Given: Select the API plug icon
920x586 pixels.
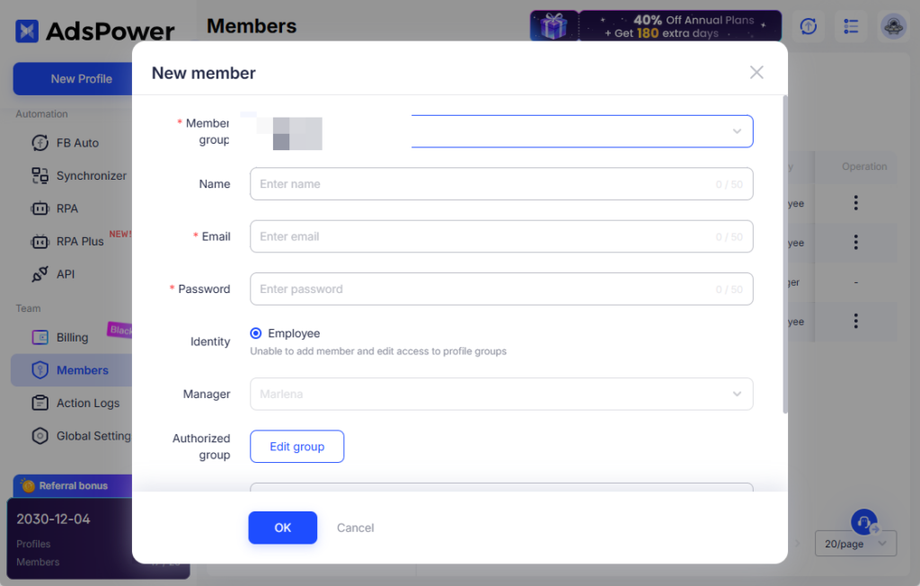Looking at the screenshot, I should (x=40, y=274).
